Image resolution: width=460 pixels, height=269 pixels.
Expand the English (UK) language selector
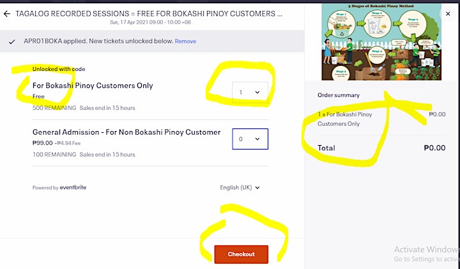point(240,187)
